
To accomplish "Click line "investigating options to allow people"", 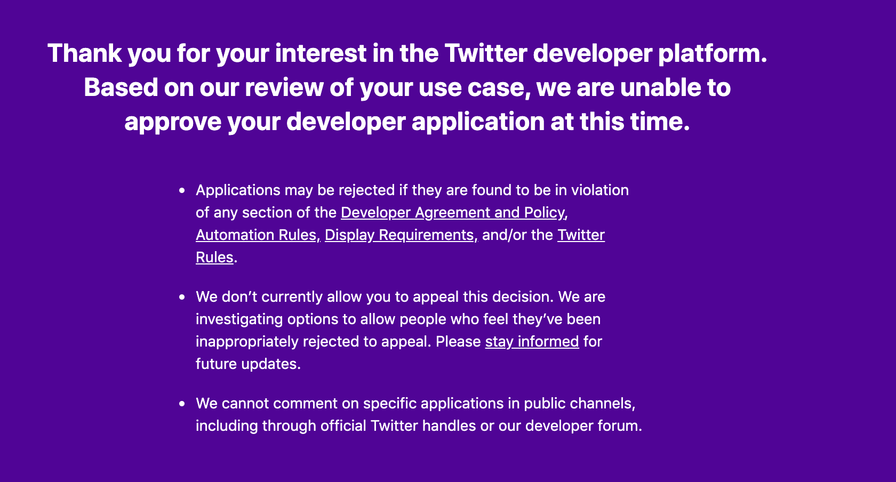I will pos(398,319).
